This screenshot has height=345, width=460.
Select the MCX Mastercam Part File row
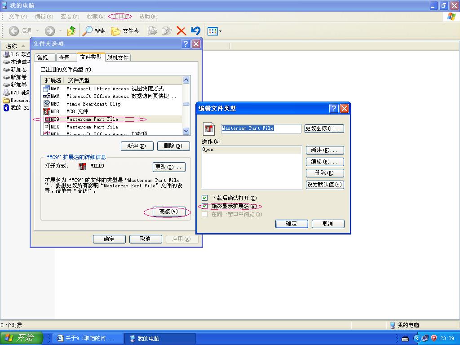tap(112, 127)
